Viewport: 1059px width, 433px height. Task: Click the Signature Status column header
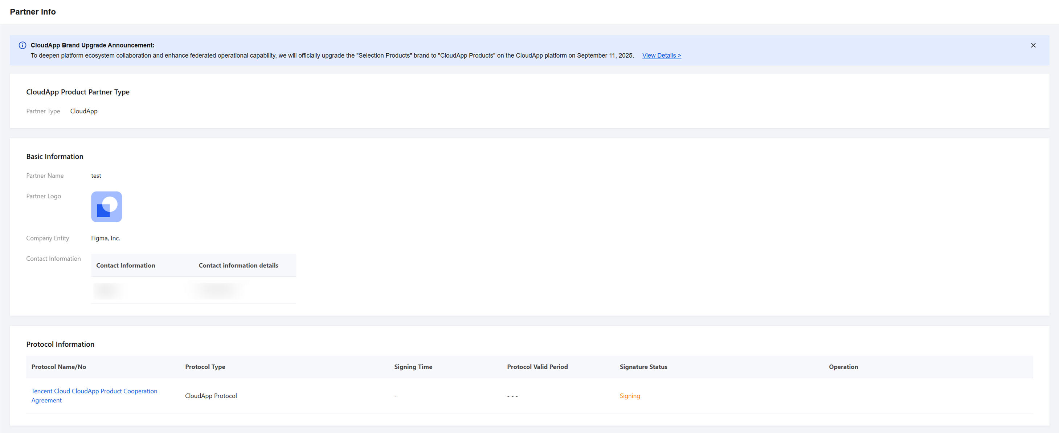pos(643,366)
